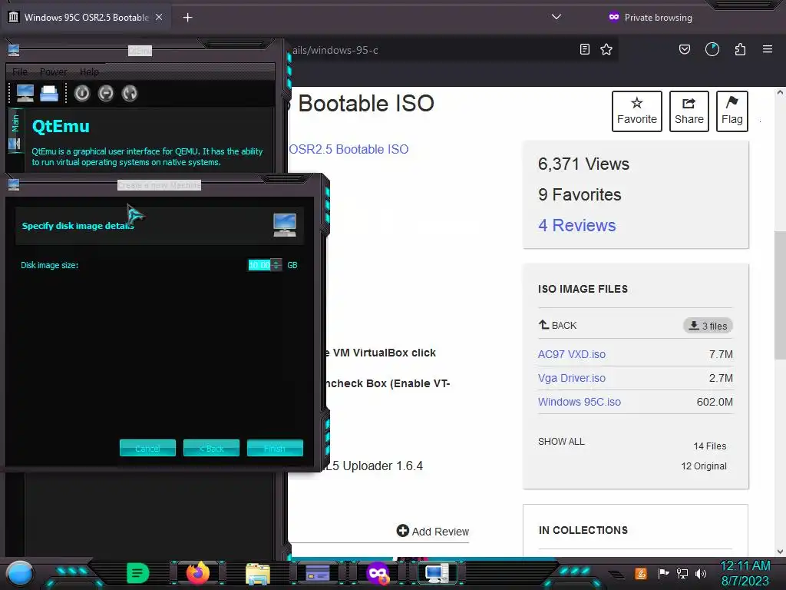The height and width of the screenshot is (590, 786).
Task: Click the Disk image size value field
Action: [259, 265]
